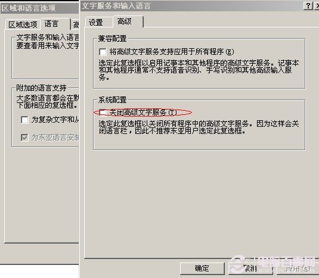This screenshot has height=278, width=319.
Task: Focus the 区域和语言选项 window title bar
Action: [39, 8]
